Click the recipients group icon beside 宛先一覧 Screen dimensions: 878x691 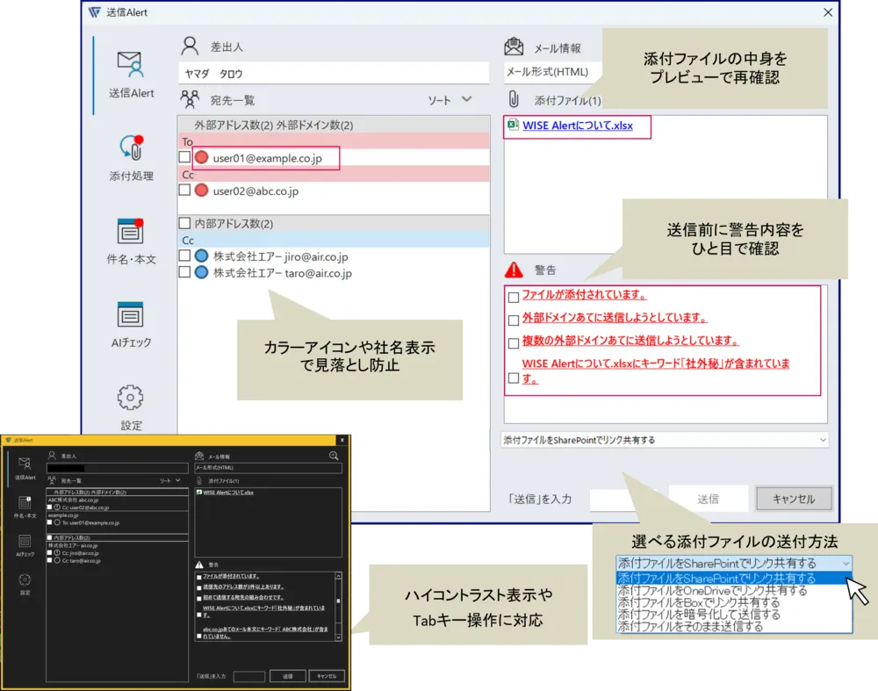pyautogui.click(x=190, y=100)
